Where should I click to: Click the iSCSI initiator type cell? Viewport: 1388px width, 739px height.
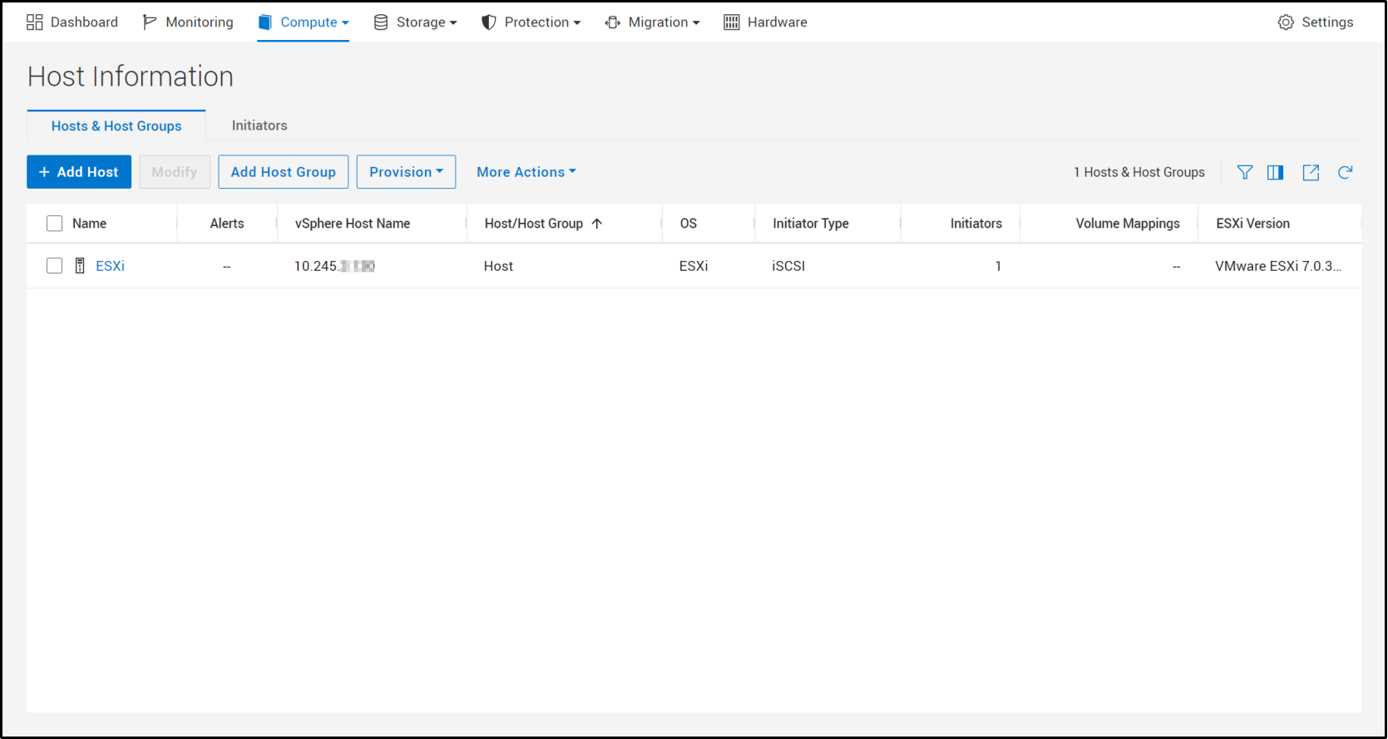788,266
